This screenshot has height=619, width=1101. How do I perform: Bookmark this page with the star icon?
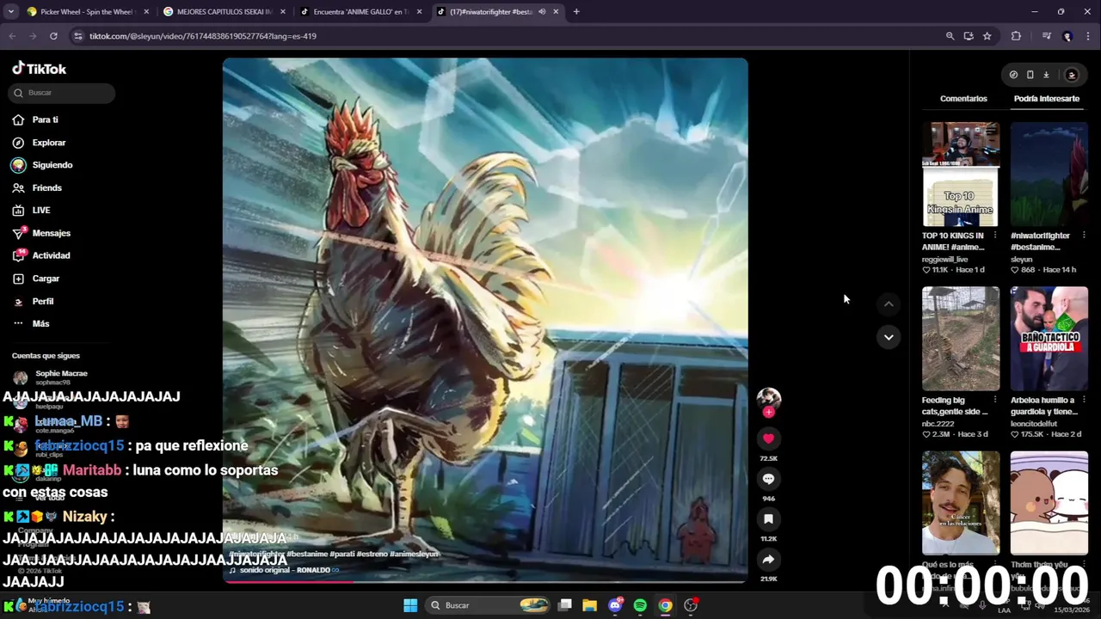987,36
